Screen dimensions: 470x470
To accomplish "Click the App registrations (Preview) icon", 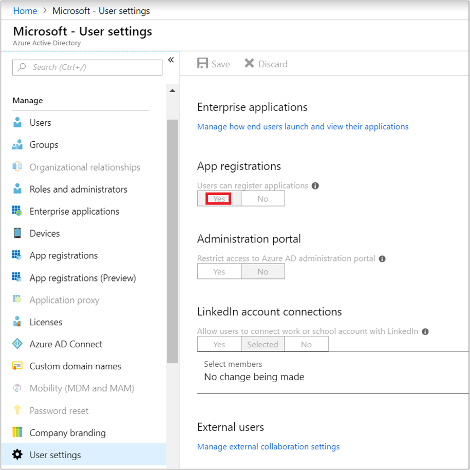I will click(x=17, y=277).
